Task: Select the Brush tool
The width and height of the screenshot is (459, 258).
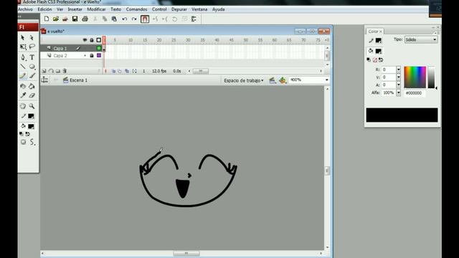Action: 32,76
